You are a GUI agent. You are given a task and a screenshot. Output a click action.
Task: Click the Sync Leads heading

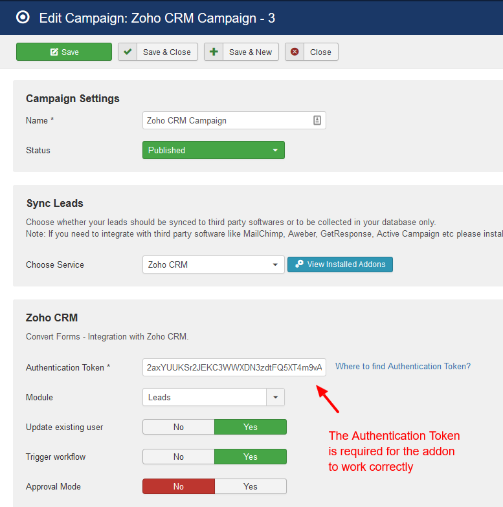(x=54, y=203)
